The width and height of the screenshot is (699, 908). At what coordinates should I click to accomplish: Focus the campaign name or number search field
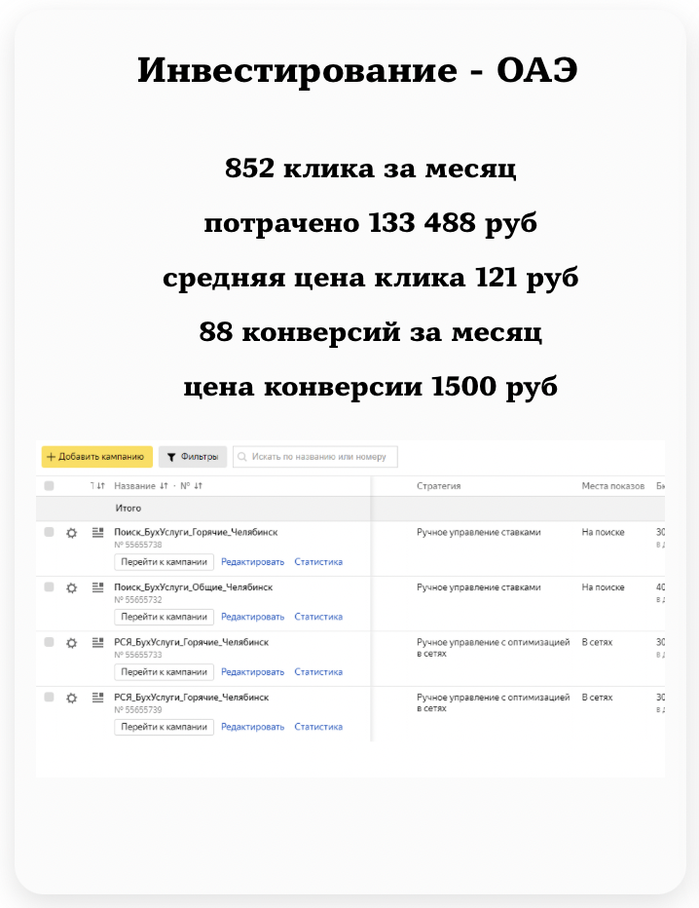tap(315, 456)
